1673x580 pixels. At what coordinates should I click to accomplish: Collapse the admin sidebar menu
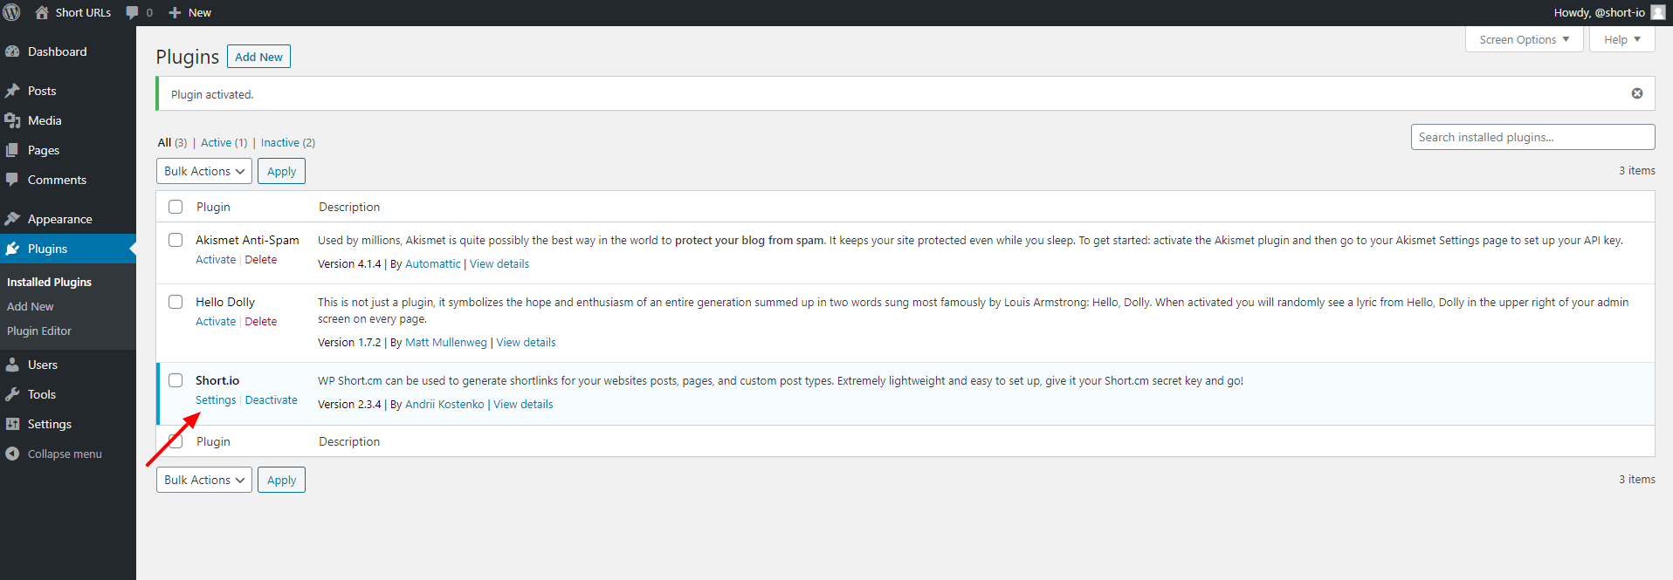[x=65, y=454]
